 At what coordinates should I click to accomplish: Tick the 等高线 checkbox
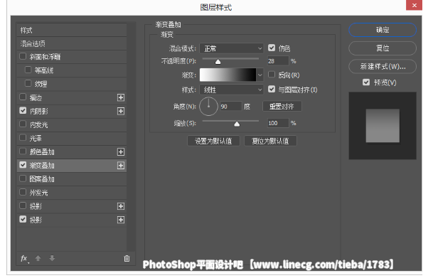(28, 70)
